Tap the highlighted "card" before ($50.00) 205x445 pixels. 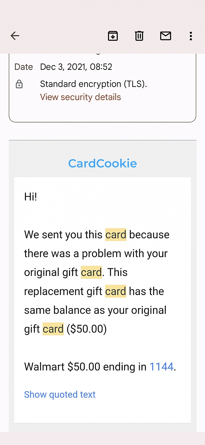(x=53, y=329)
